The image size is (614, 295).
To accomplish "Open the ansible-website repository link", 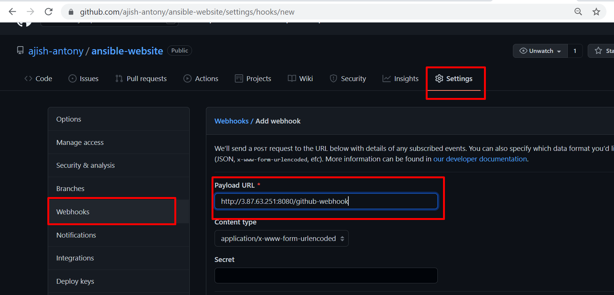I will [x=127, y=51].
